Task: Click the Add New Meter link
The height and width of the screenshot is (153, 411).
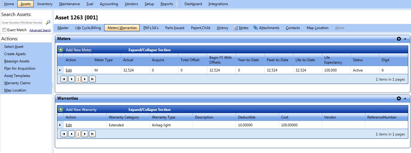Action: click(x=78, y=50)
